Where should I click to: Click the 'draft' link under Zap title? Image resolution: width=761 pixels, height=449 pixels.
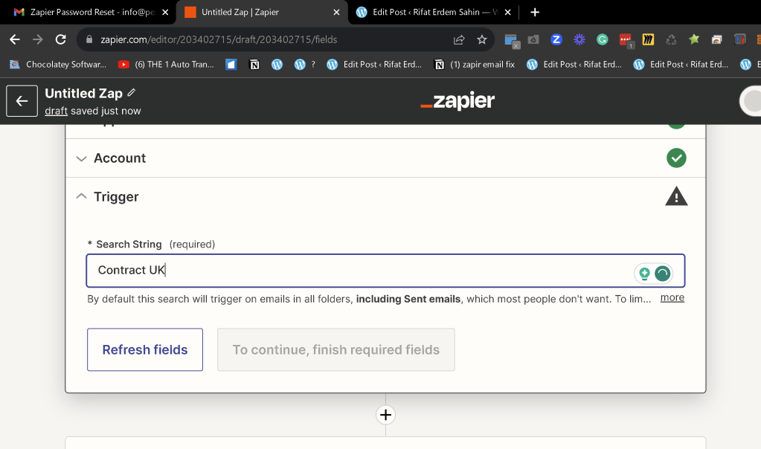pos(57,111)
